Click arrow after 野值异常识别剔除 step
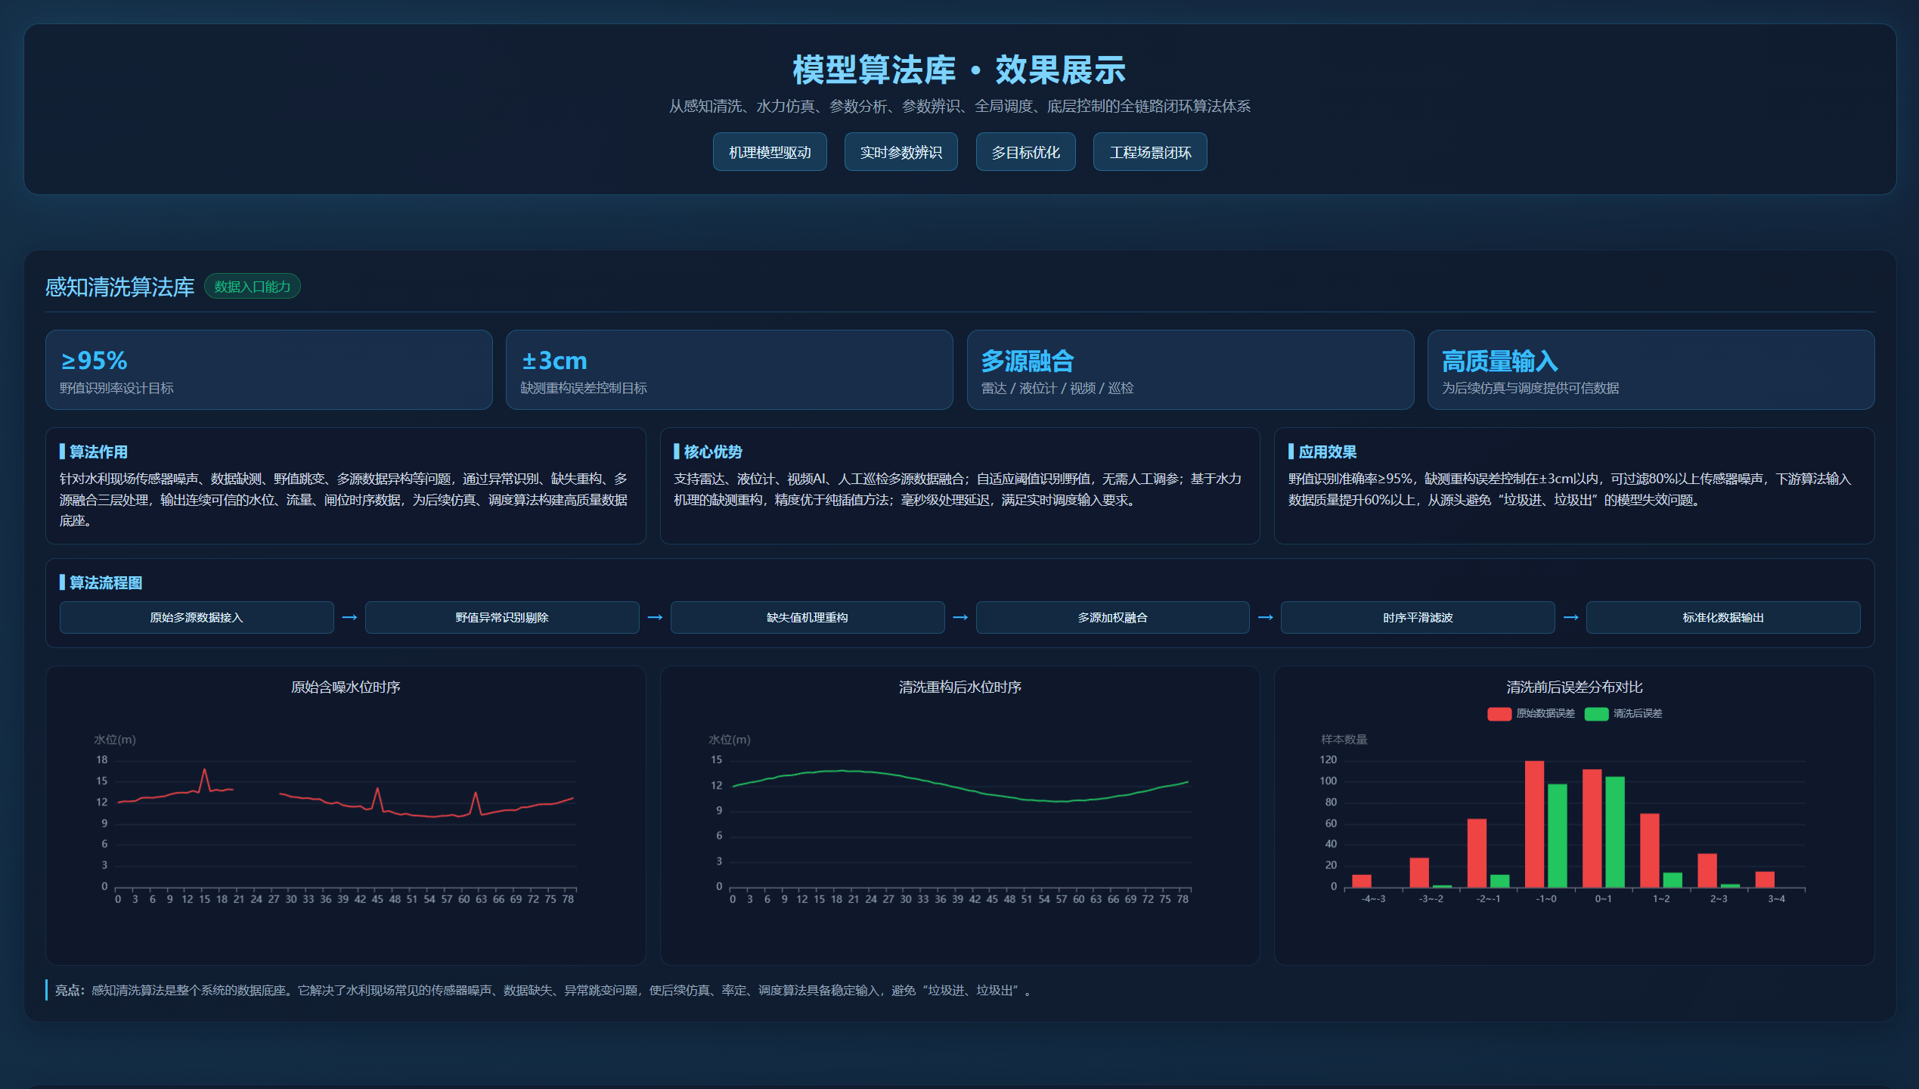 655,617
